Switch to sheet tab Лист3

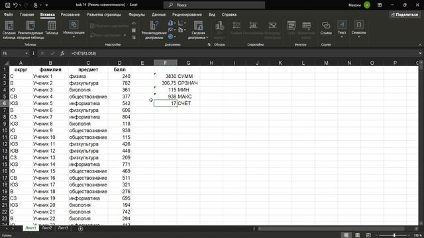(x=63, y=228)
